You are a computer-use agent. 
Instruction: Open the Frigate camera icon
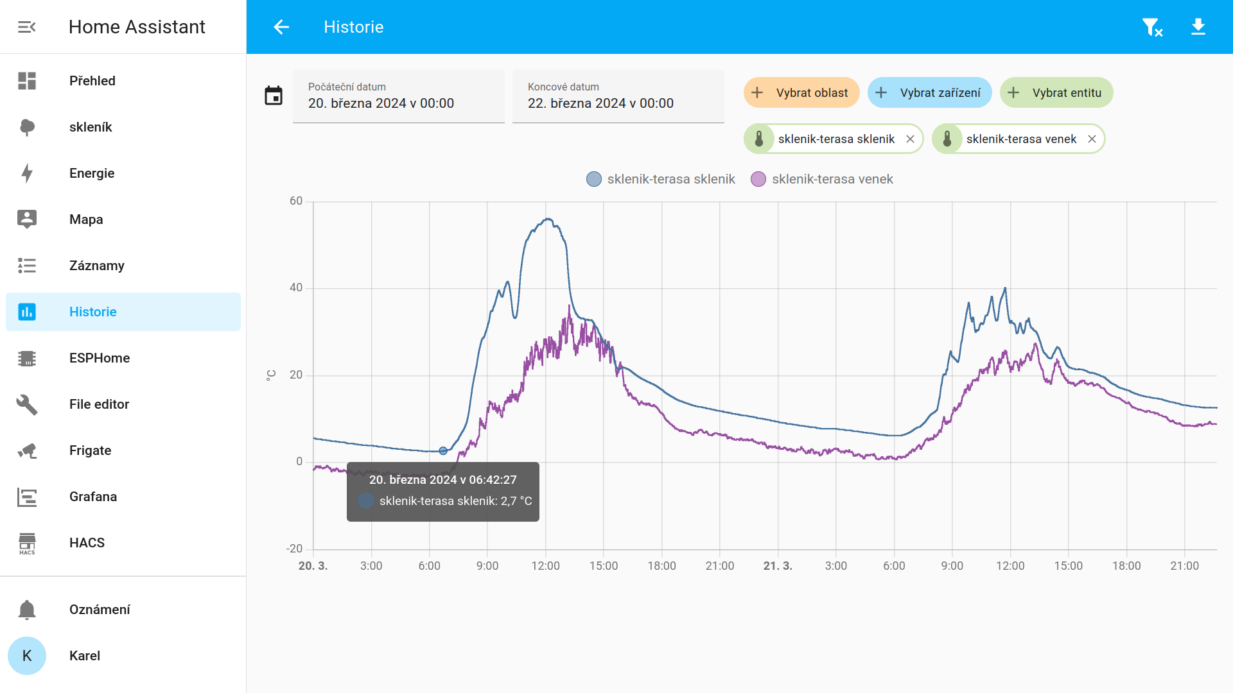[27, 450]
